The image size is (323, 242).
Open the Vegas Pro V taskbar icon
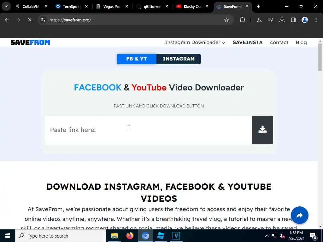coord(176,236)
